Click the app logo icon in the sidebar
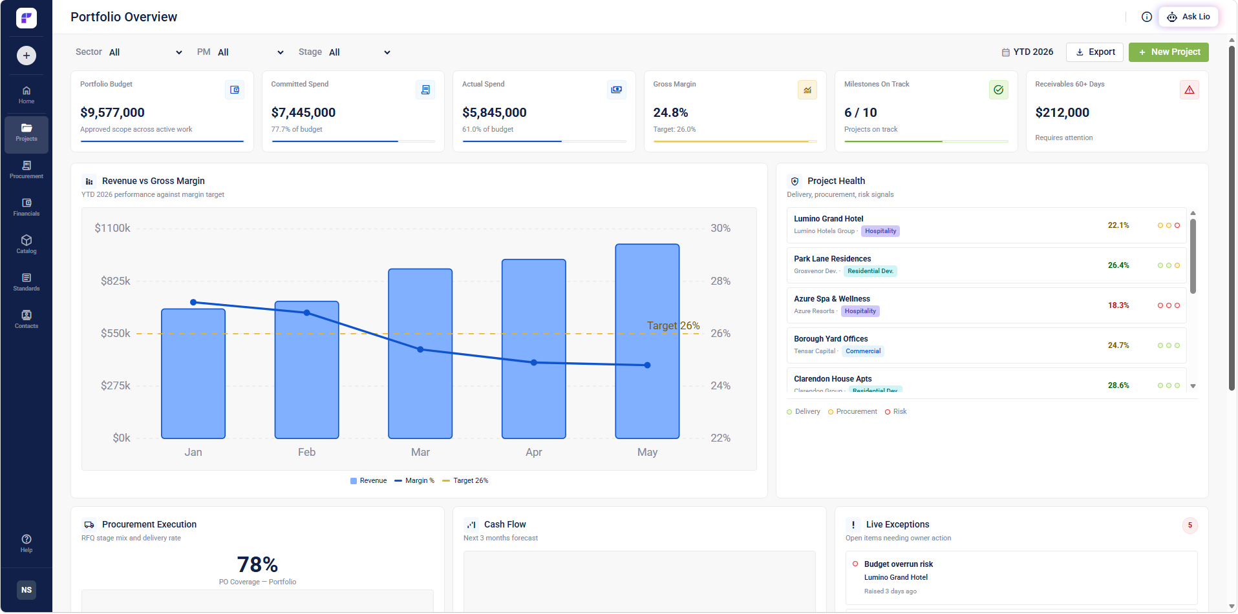Viewport: 1238px width, 614px height. coord(27,17)
